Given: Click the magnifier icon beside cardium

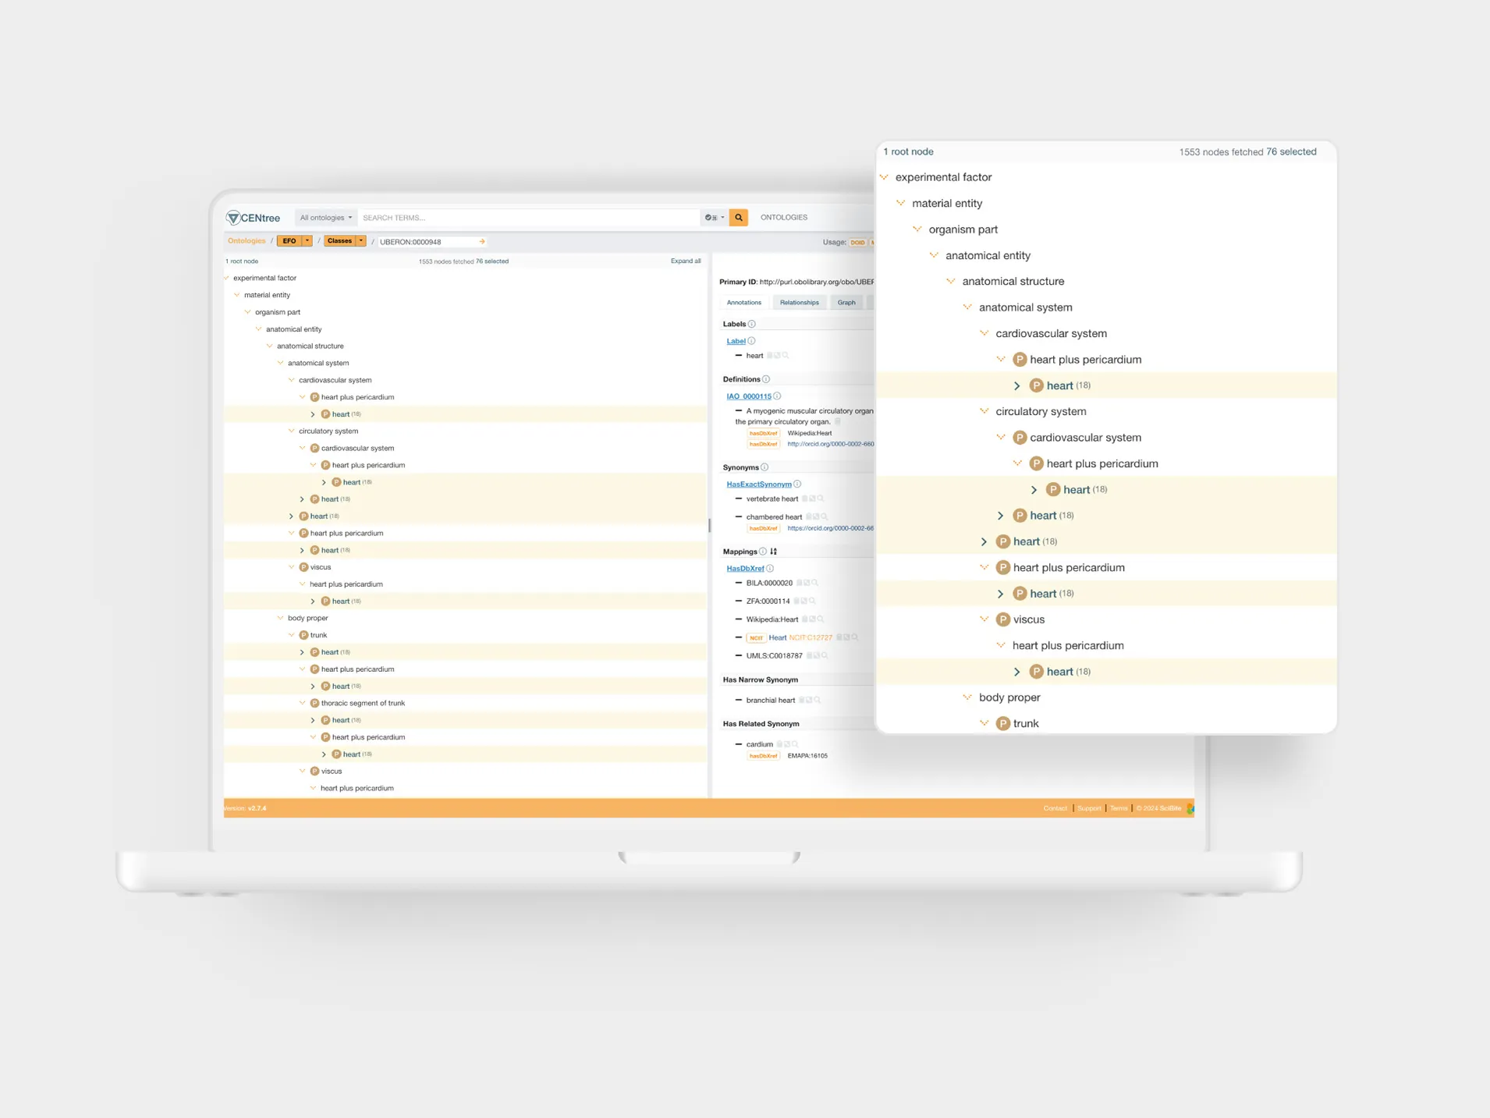Looking at the screenshot, I should point(796,744).
